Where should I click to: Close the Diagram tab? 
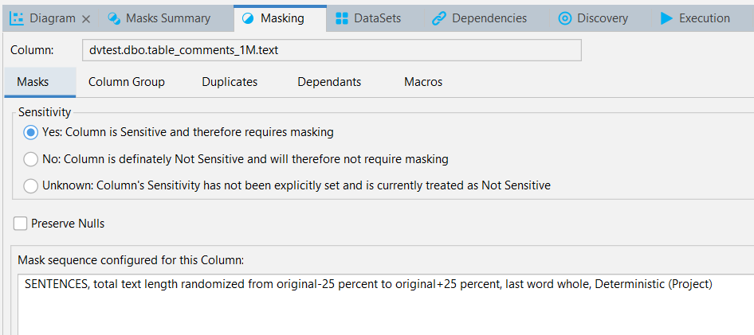(86, 19)
